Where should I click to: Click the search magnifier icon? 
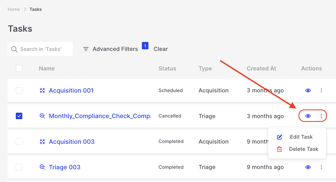(x=14, y=49)
